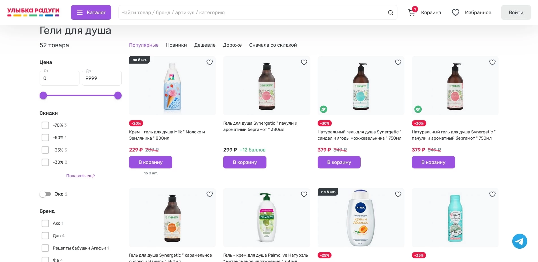Screen dimensions: 538x262
Task: Favorite the Milk ice cream shower gel
Action: tap(209, 62)
